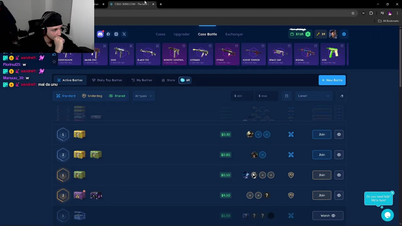The image size is (402, 226).
Task: Click purple case in the $9.50 battle
Action: [x=79, y=195]
